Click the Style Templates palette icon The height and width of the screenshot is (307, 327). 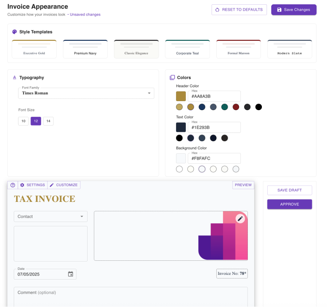click(x=14, y=32)
